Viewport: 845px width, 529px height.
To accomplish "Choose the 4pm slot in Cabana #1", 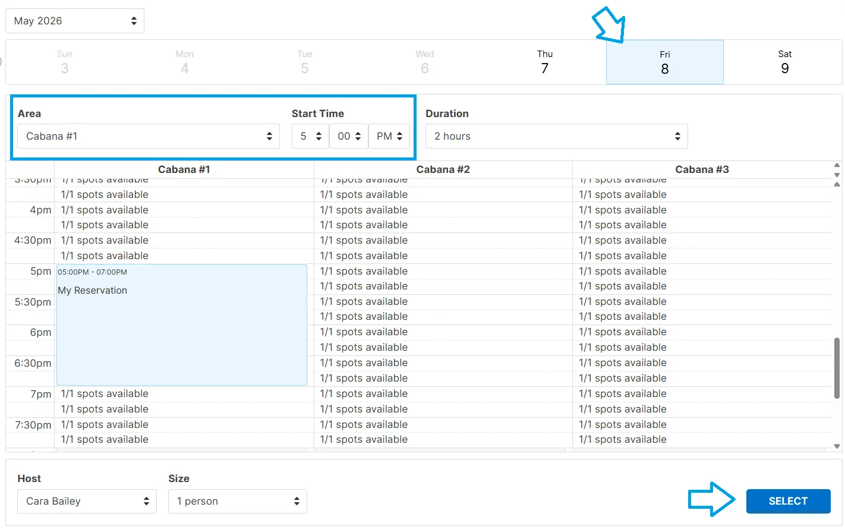I will click(x=184, y=210).
